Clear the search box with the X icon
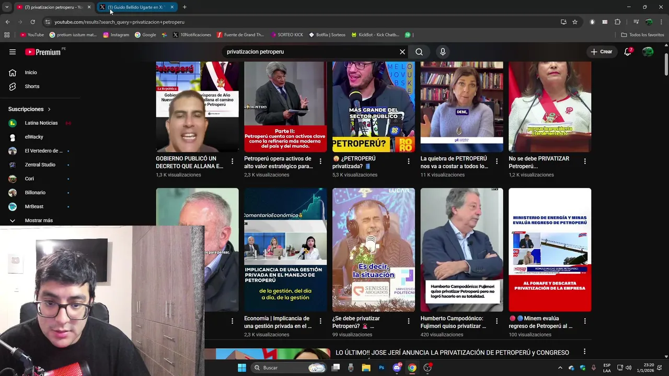Screen dimensions: 669x376 point(402,52)
